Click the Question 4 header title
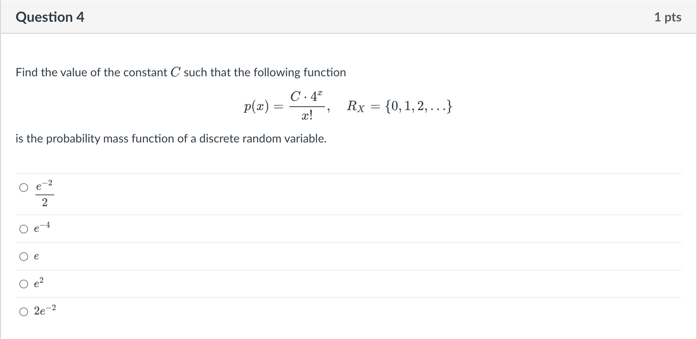 pos(50,17)
